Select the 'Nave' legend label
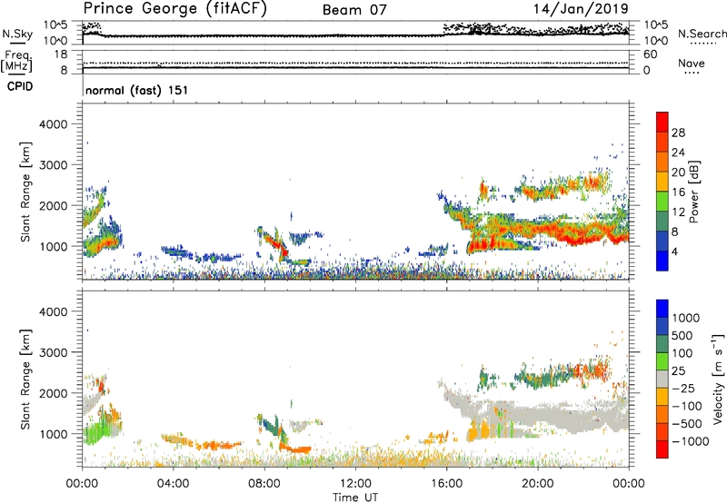This screenshot has width=727, height=503. tap(692, 63)
